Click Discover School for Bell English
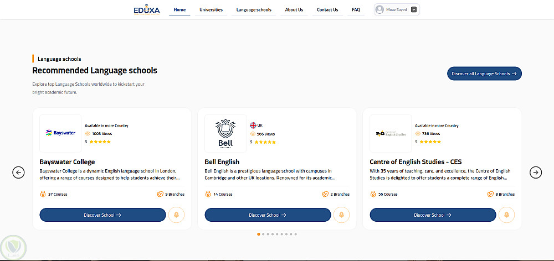554x261 pixels. point(268,215)
